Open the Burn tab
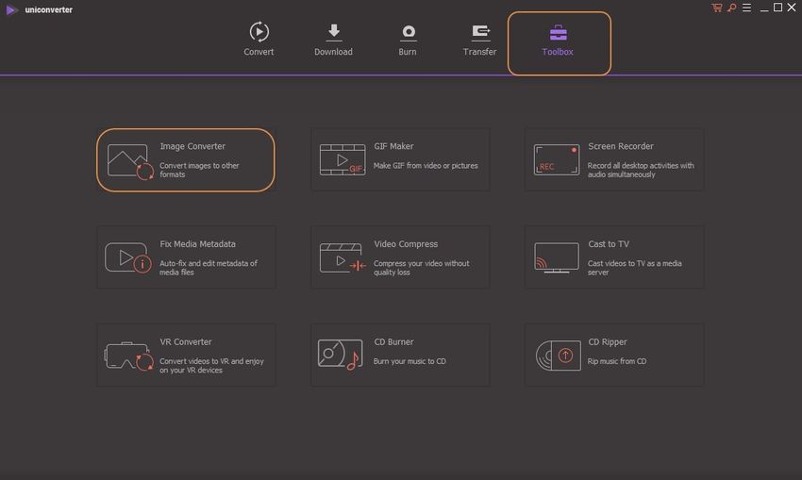The image size is (802, 480). click(x=408, y=40)
